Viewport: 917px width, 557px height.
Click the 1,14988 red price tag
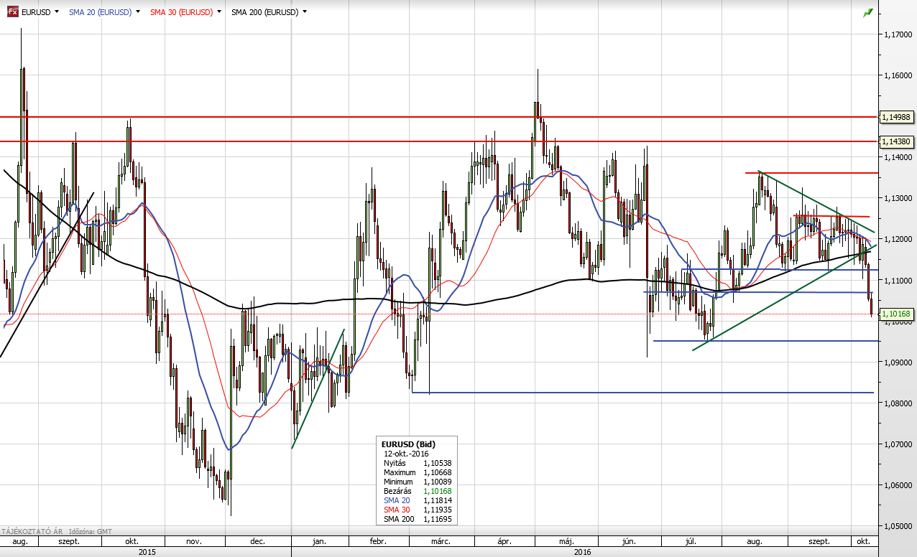896,116
